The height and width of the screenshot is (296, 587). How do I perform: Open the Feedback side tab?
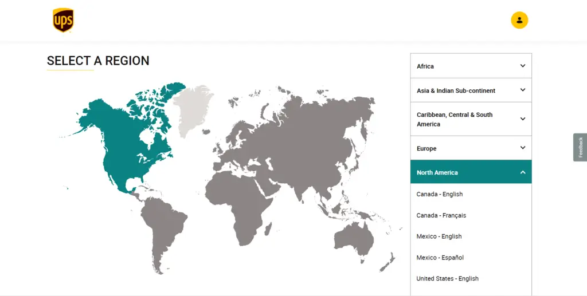pos(580,147)
